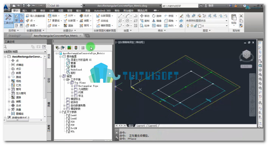This screenshot has height=145, width=268.
Task: Click the Erase tool icon in modify panel
Action: click(181, 16)
